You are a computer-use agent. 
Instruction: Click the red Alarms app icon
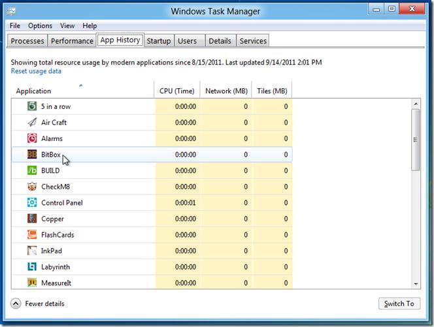tap(32, 138)
